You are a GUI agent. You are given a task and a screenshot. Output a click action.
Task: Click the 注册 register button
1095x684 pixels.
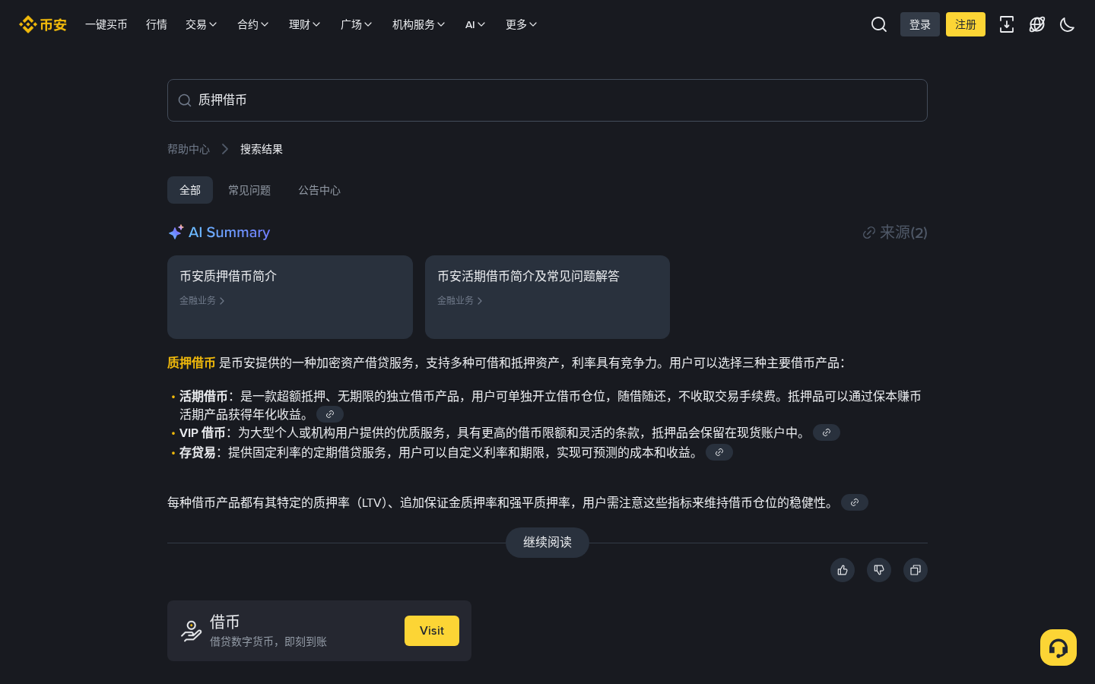966,24
